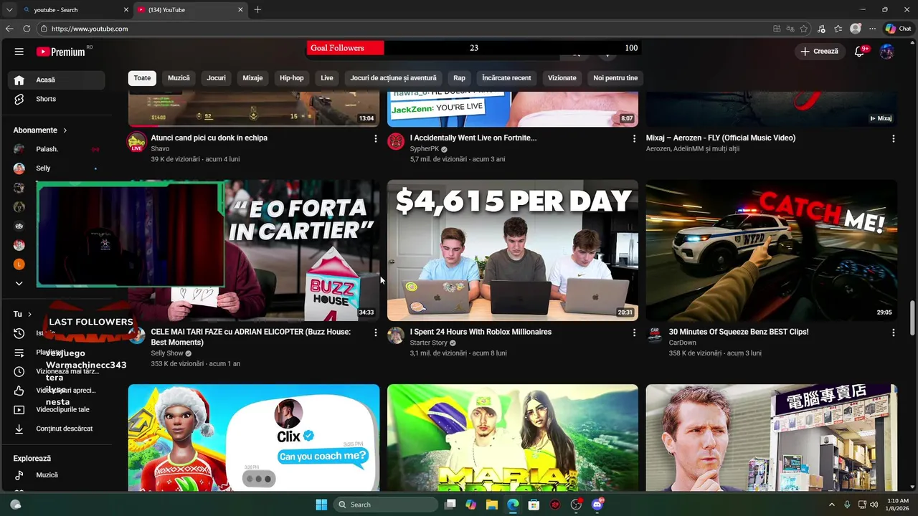Open Edge browser profile icon
918x516 pixels.
pyautogui.click(x=856, y=29)
